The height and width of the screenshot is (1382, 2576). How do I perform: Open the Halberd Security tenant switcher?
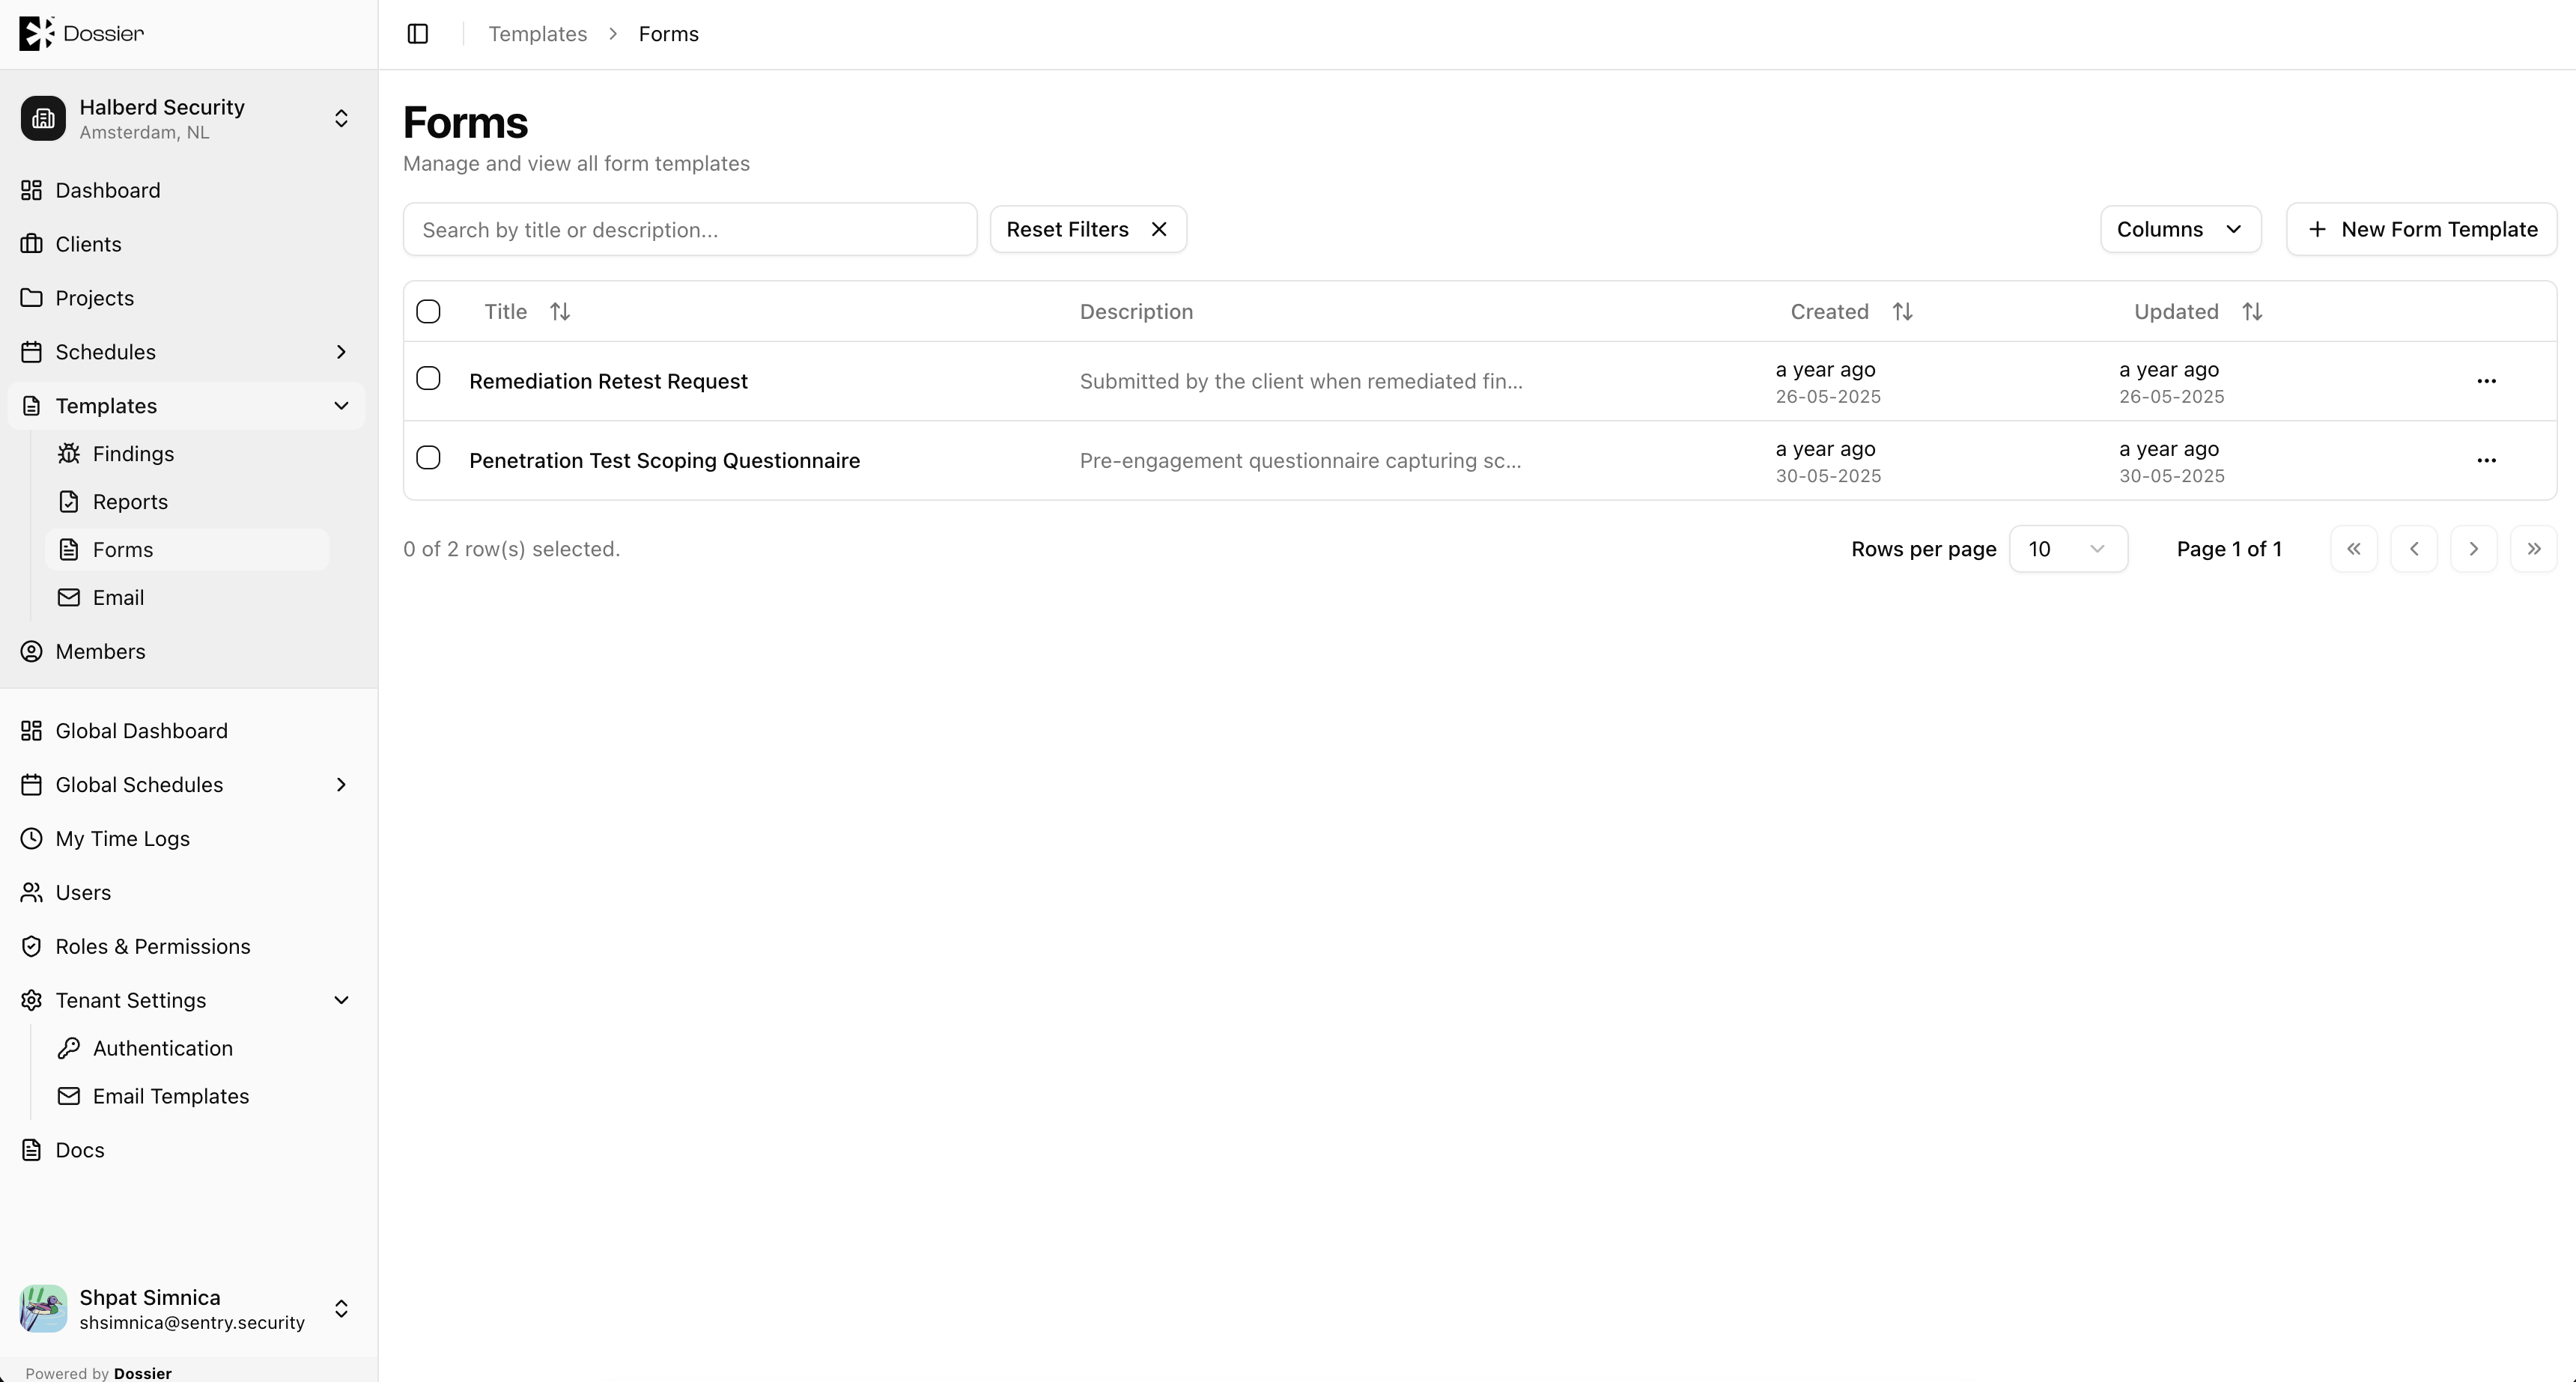[186, 118]
